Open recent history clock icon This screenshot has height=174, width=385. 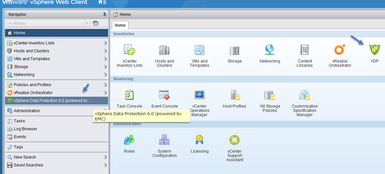(96, 23)
